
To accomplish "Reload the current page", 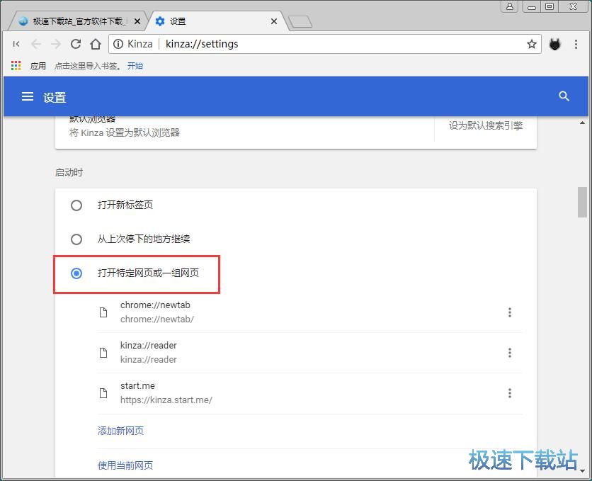I will pos(76,44).
